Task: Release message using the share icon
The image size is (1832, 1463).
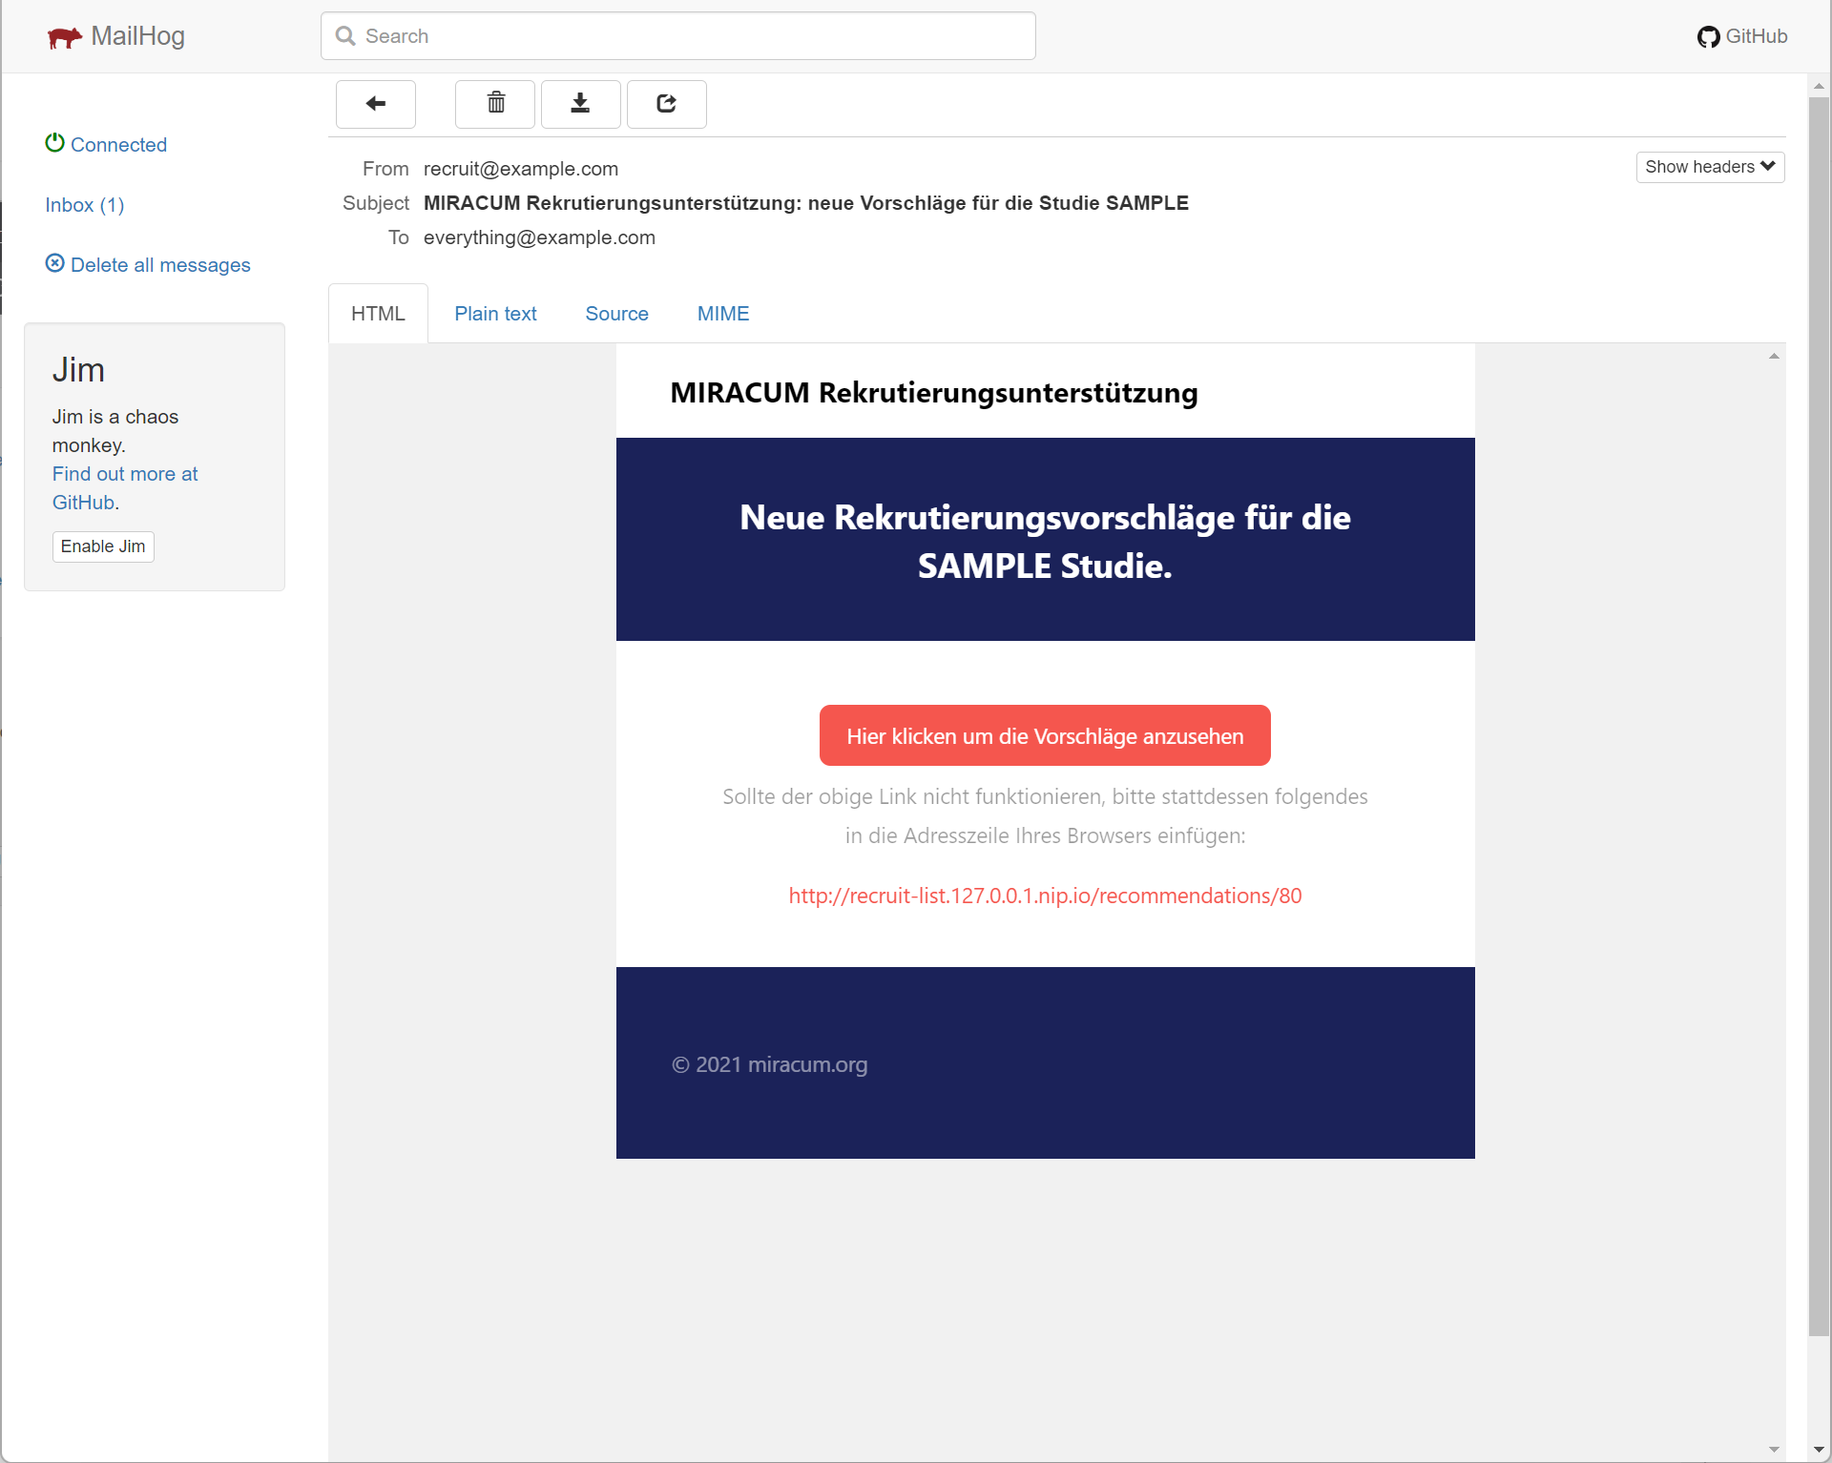Action: tap(666, 104)
